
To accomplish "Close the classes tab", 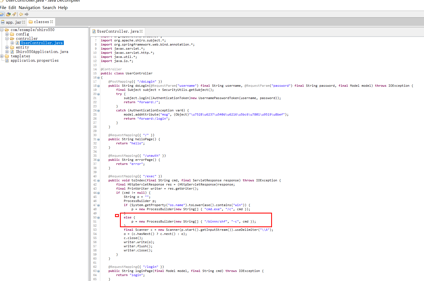I will pos(51,22).
